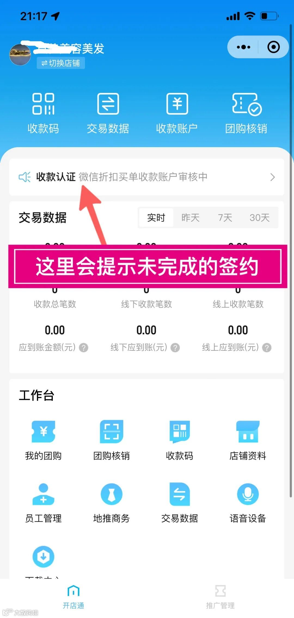Viewport: 294px width, 618px height.
Task: Open 员工管理 icon
Action: tap(43, 494)
